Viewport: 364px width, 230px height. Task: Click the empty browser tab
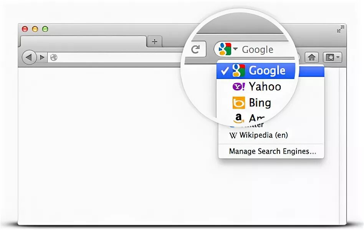(x=83, y=41)
